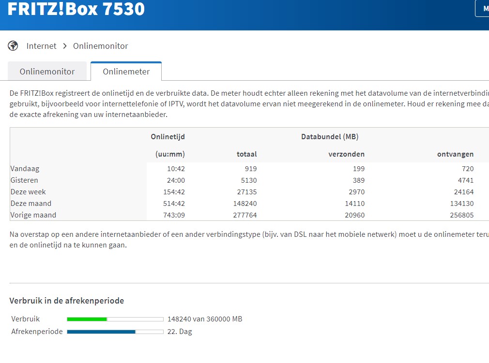Click the breadcrumb chevron after Internet
This screenshot has width=489, height=363.
click(x=65, y=46)
